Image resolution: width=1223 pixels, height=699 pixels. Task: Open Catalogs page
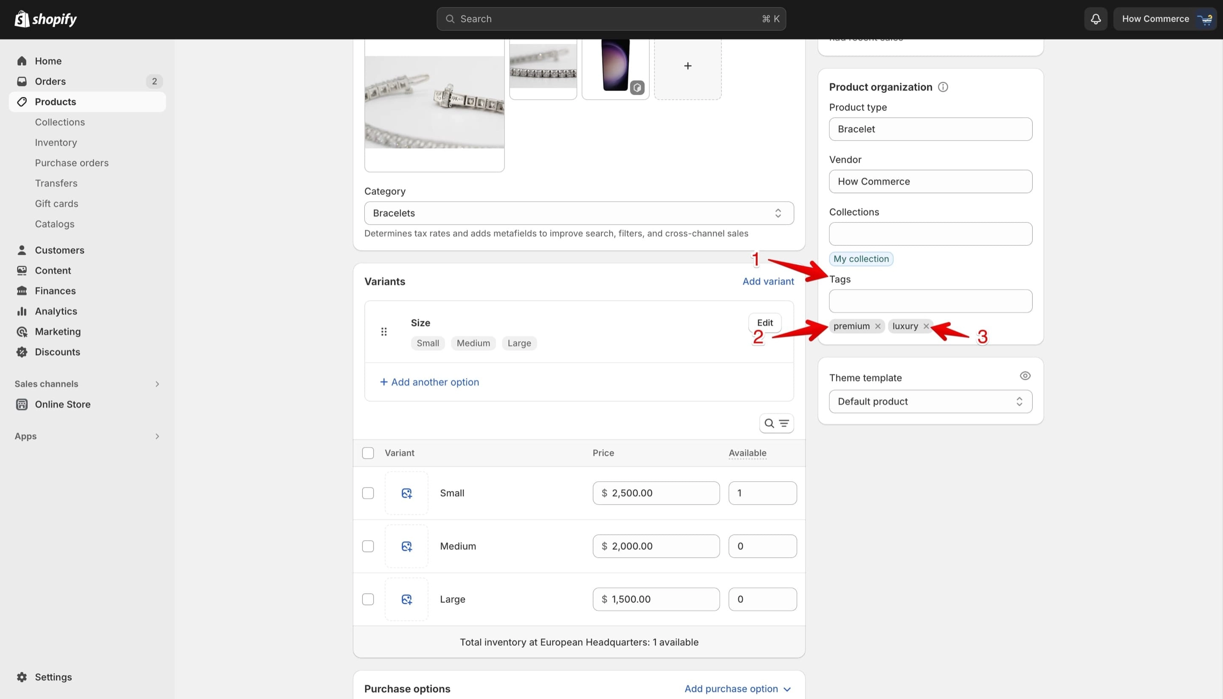[x=54, y=224]
